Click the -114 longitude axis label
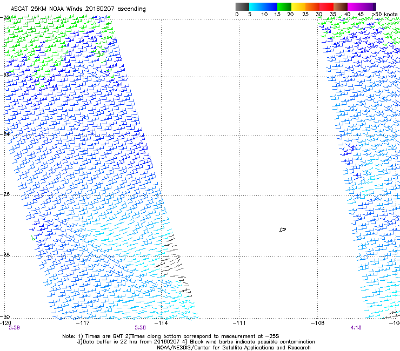Viewport: 400px width, 351px height. click(161, 323)
